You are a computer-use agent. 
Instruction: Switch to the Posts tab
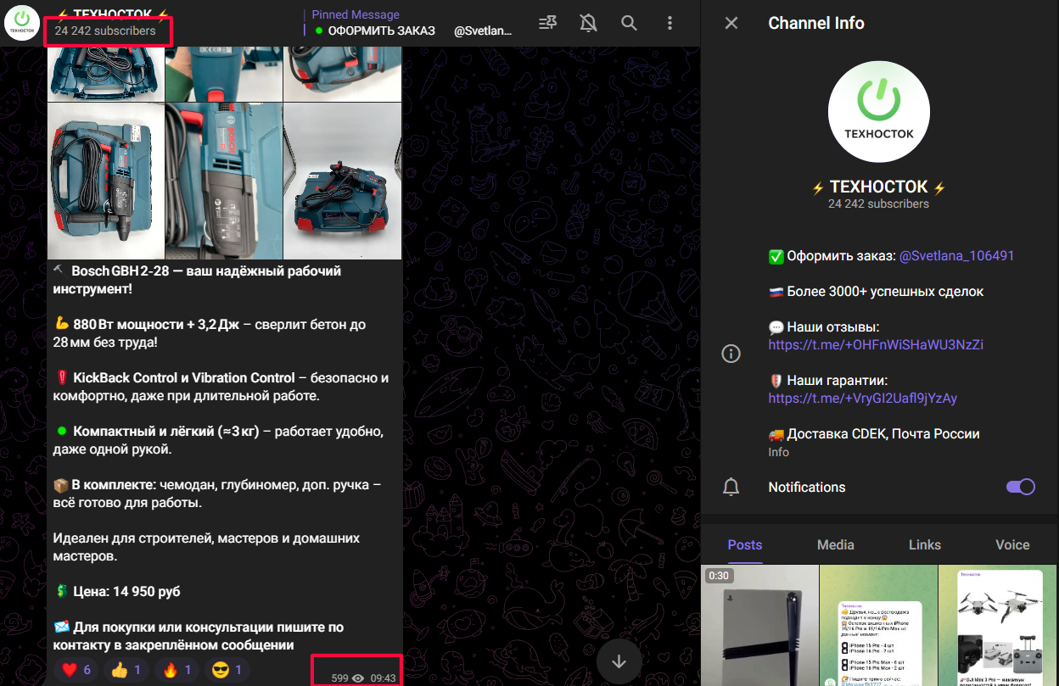(x=745, y=544)
